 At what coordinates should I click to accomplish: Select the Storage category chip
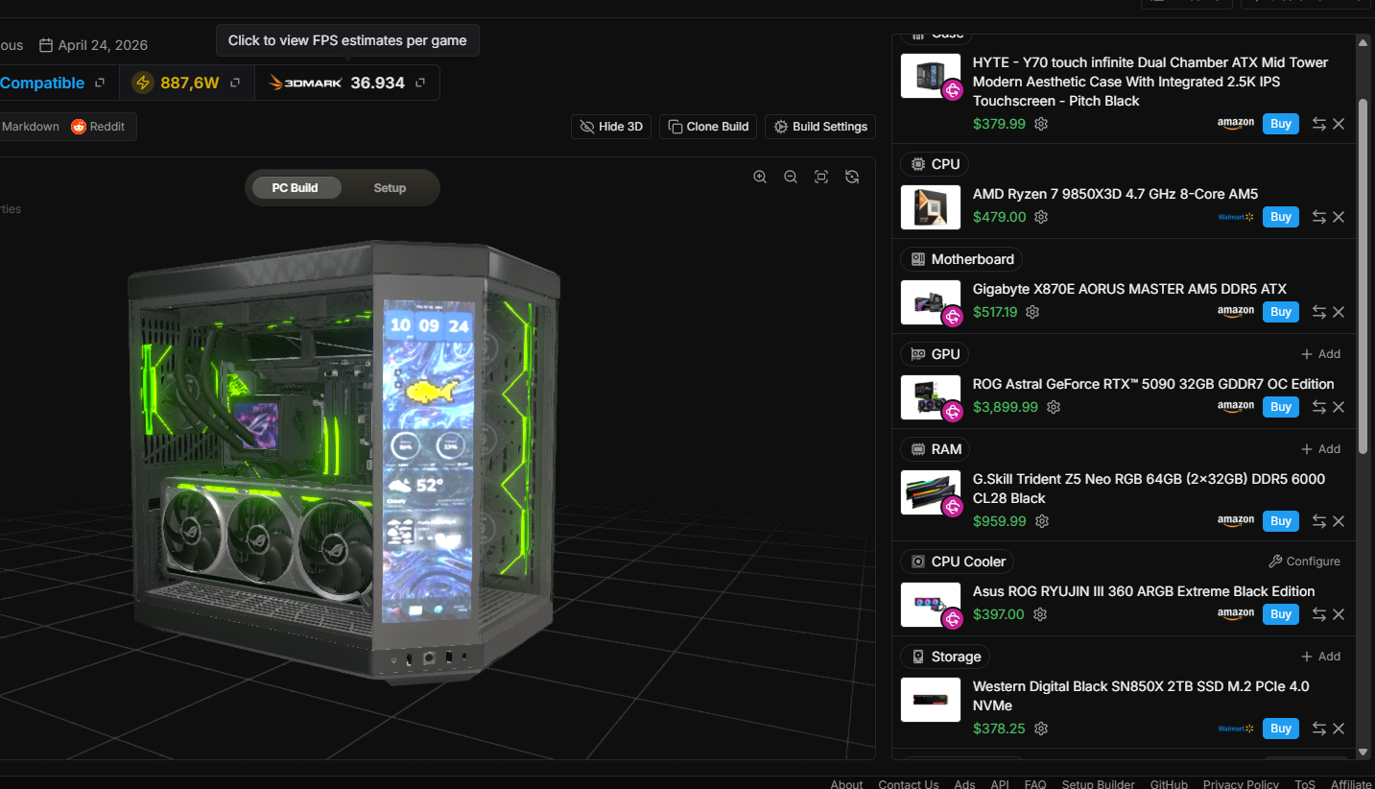[945, 657]
